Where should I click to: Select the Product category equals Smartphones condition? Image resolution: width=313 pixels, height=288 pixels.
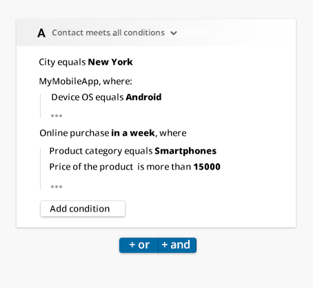(133, 151)
